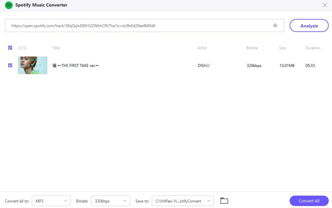Click the Duration column header
The height and width of the screenshot is (208, 332).
click(313, 48)
